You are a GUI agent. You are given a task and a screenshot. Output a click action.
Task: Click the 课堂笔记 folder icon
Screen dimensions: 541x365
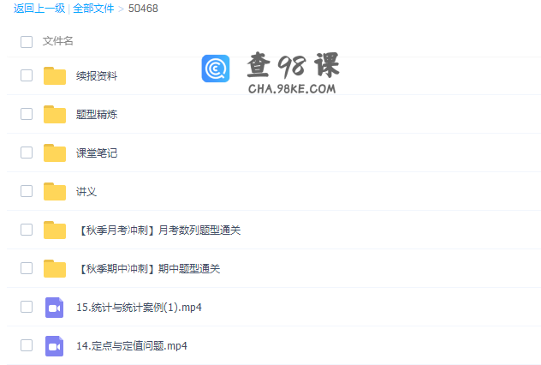tap(55, 153)
